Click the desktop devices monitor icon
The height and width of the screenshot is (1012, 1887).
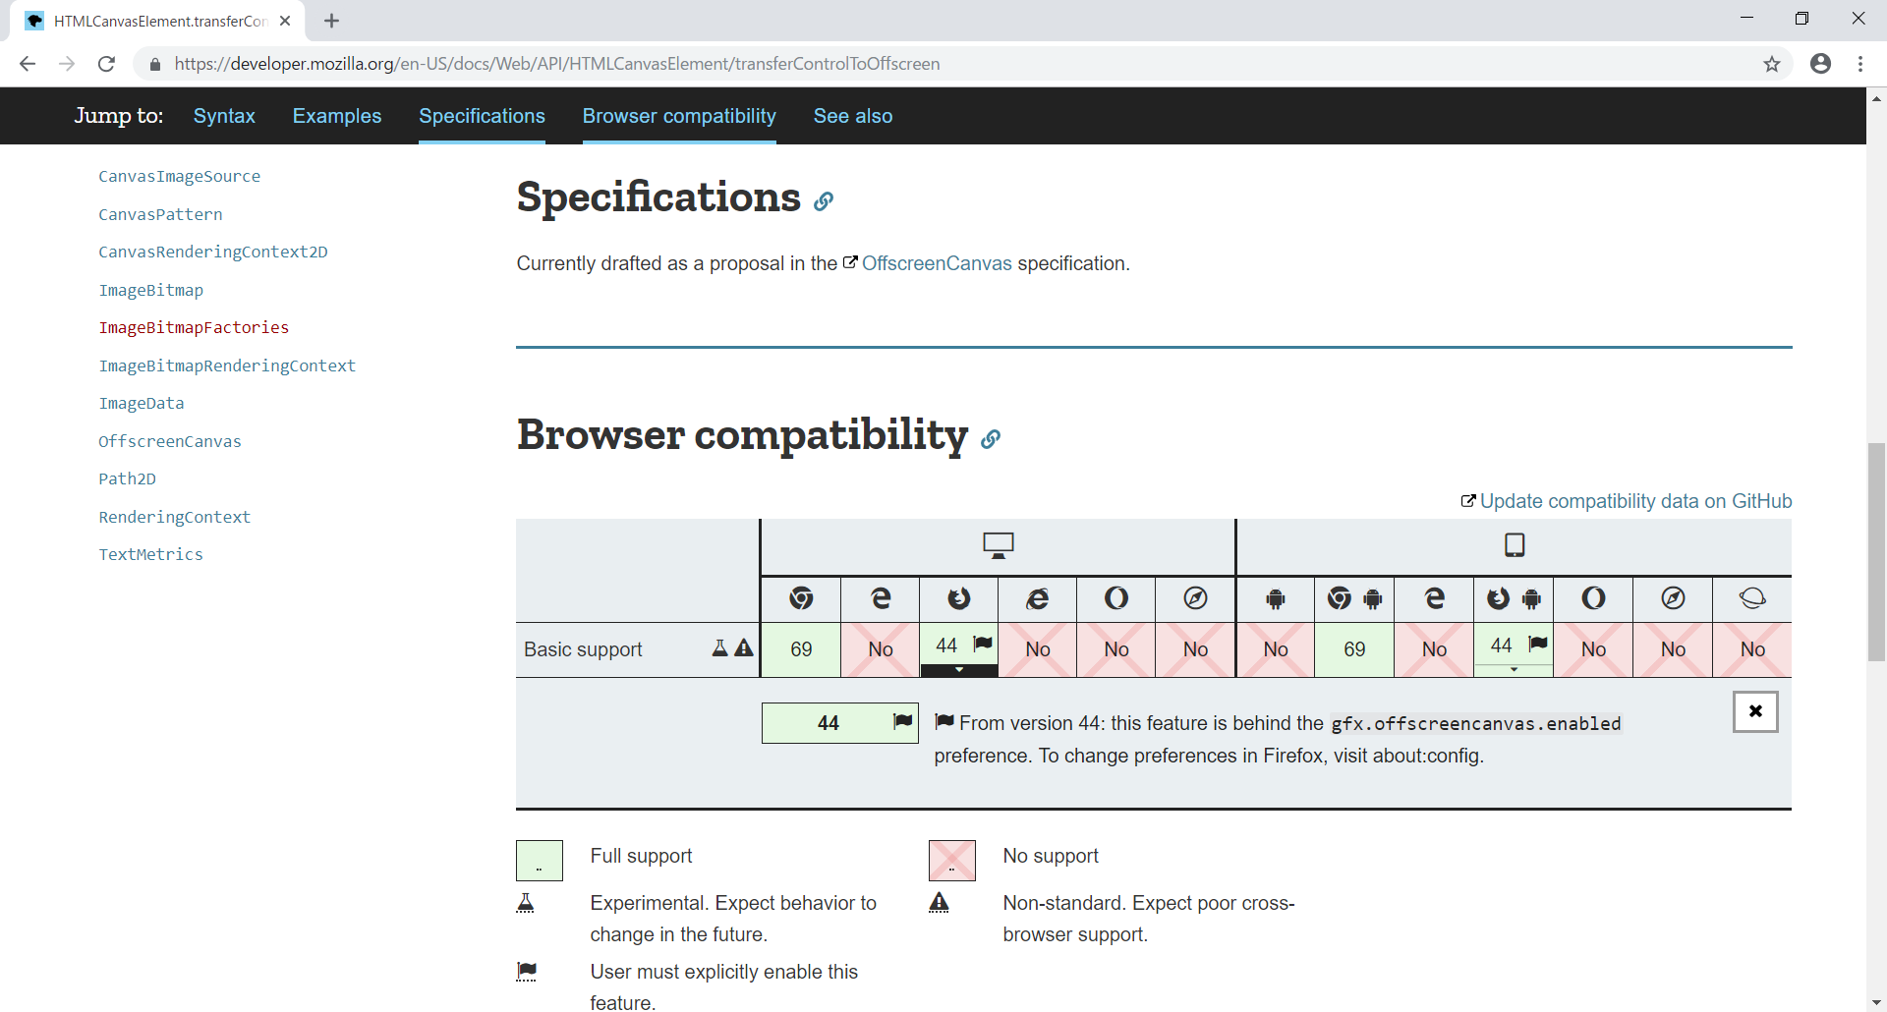[x=998, y=544]
